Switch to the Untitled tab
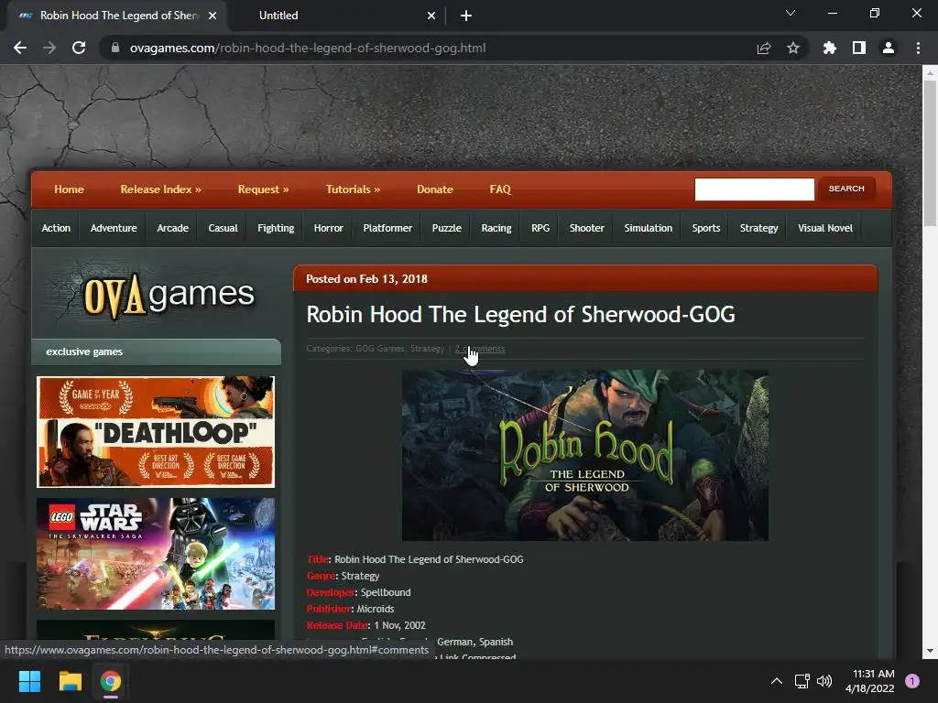Viewport: 938px width, 703px height. pyautogui.click(x=335, y=16)
